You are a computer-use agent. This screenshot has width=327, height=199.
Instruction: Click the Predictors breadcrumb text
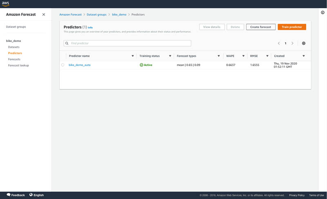138,14
